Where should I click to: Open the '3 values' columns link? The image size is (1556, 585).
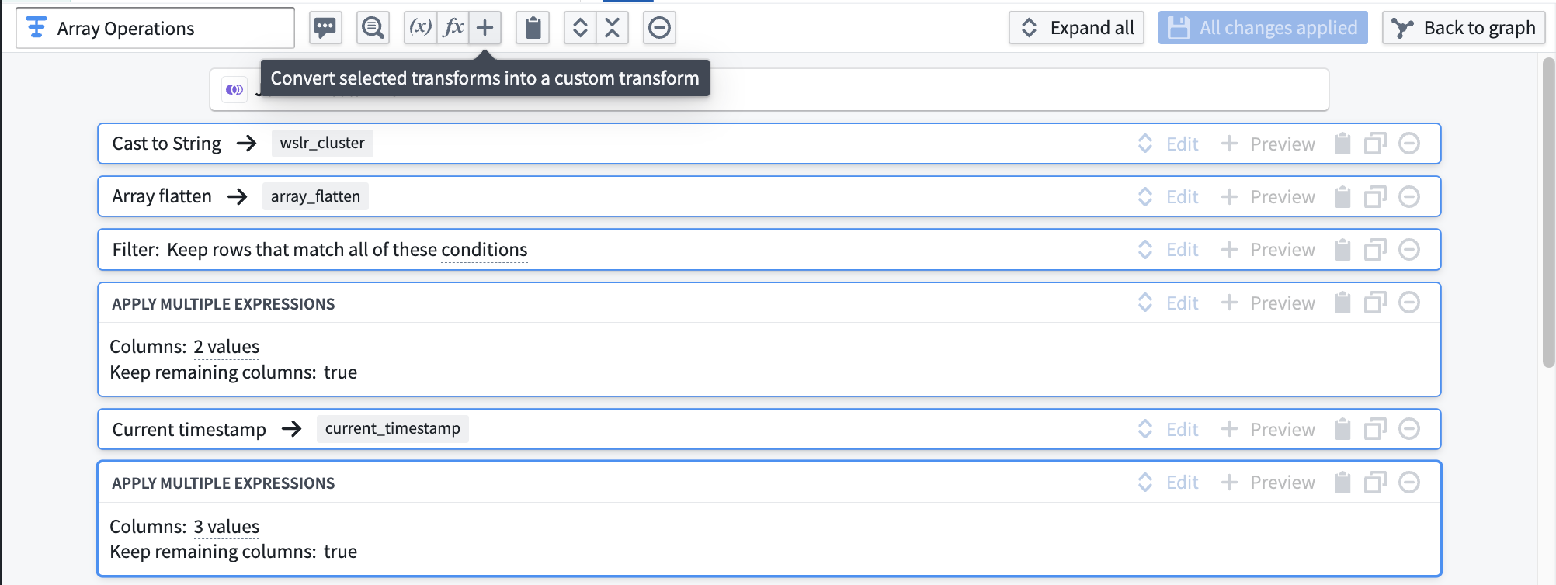(x=227, y=527)
